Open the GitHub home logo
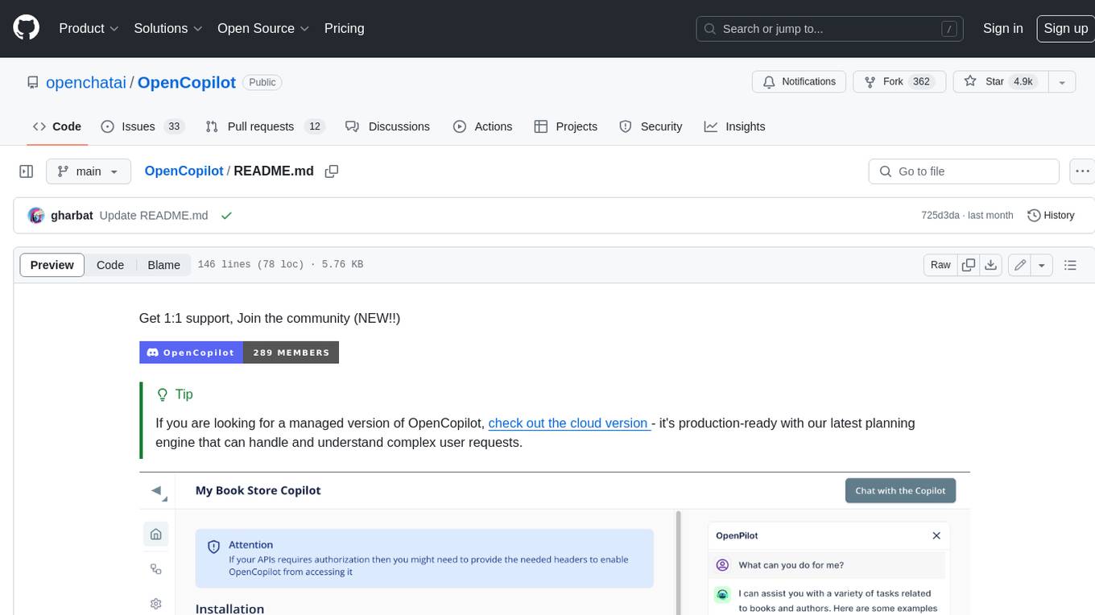This screenshot has height=615, width=1095. pos(26,28)
